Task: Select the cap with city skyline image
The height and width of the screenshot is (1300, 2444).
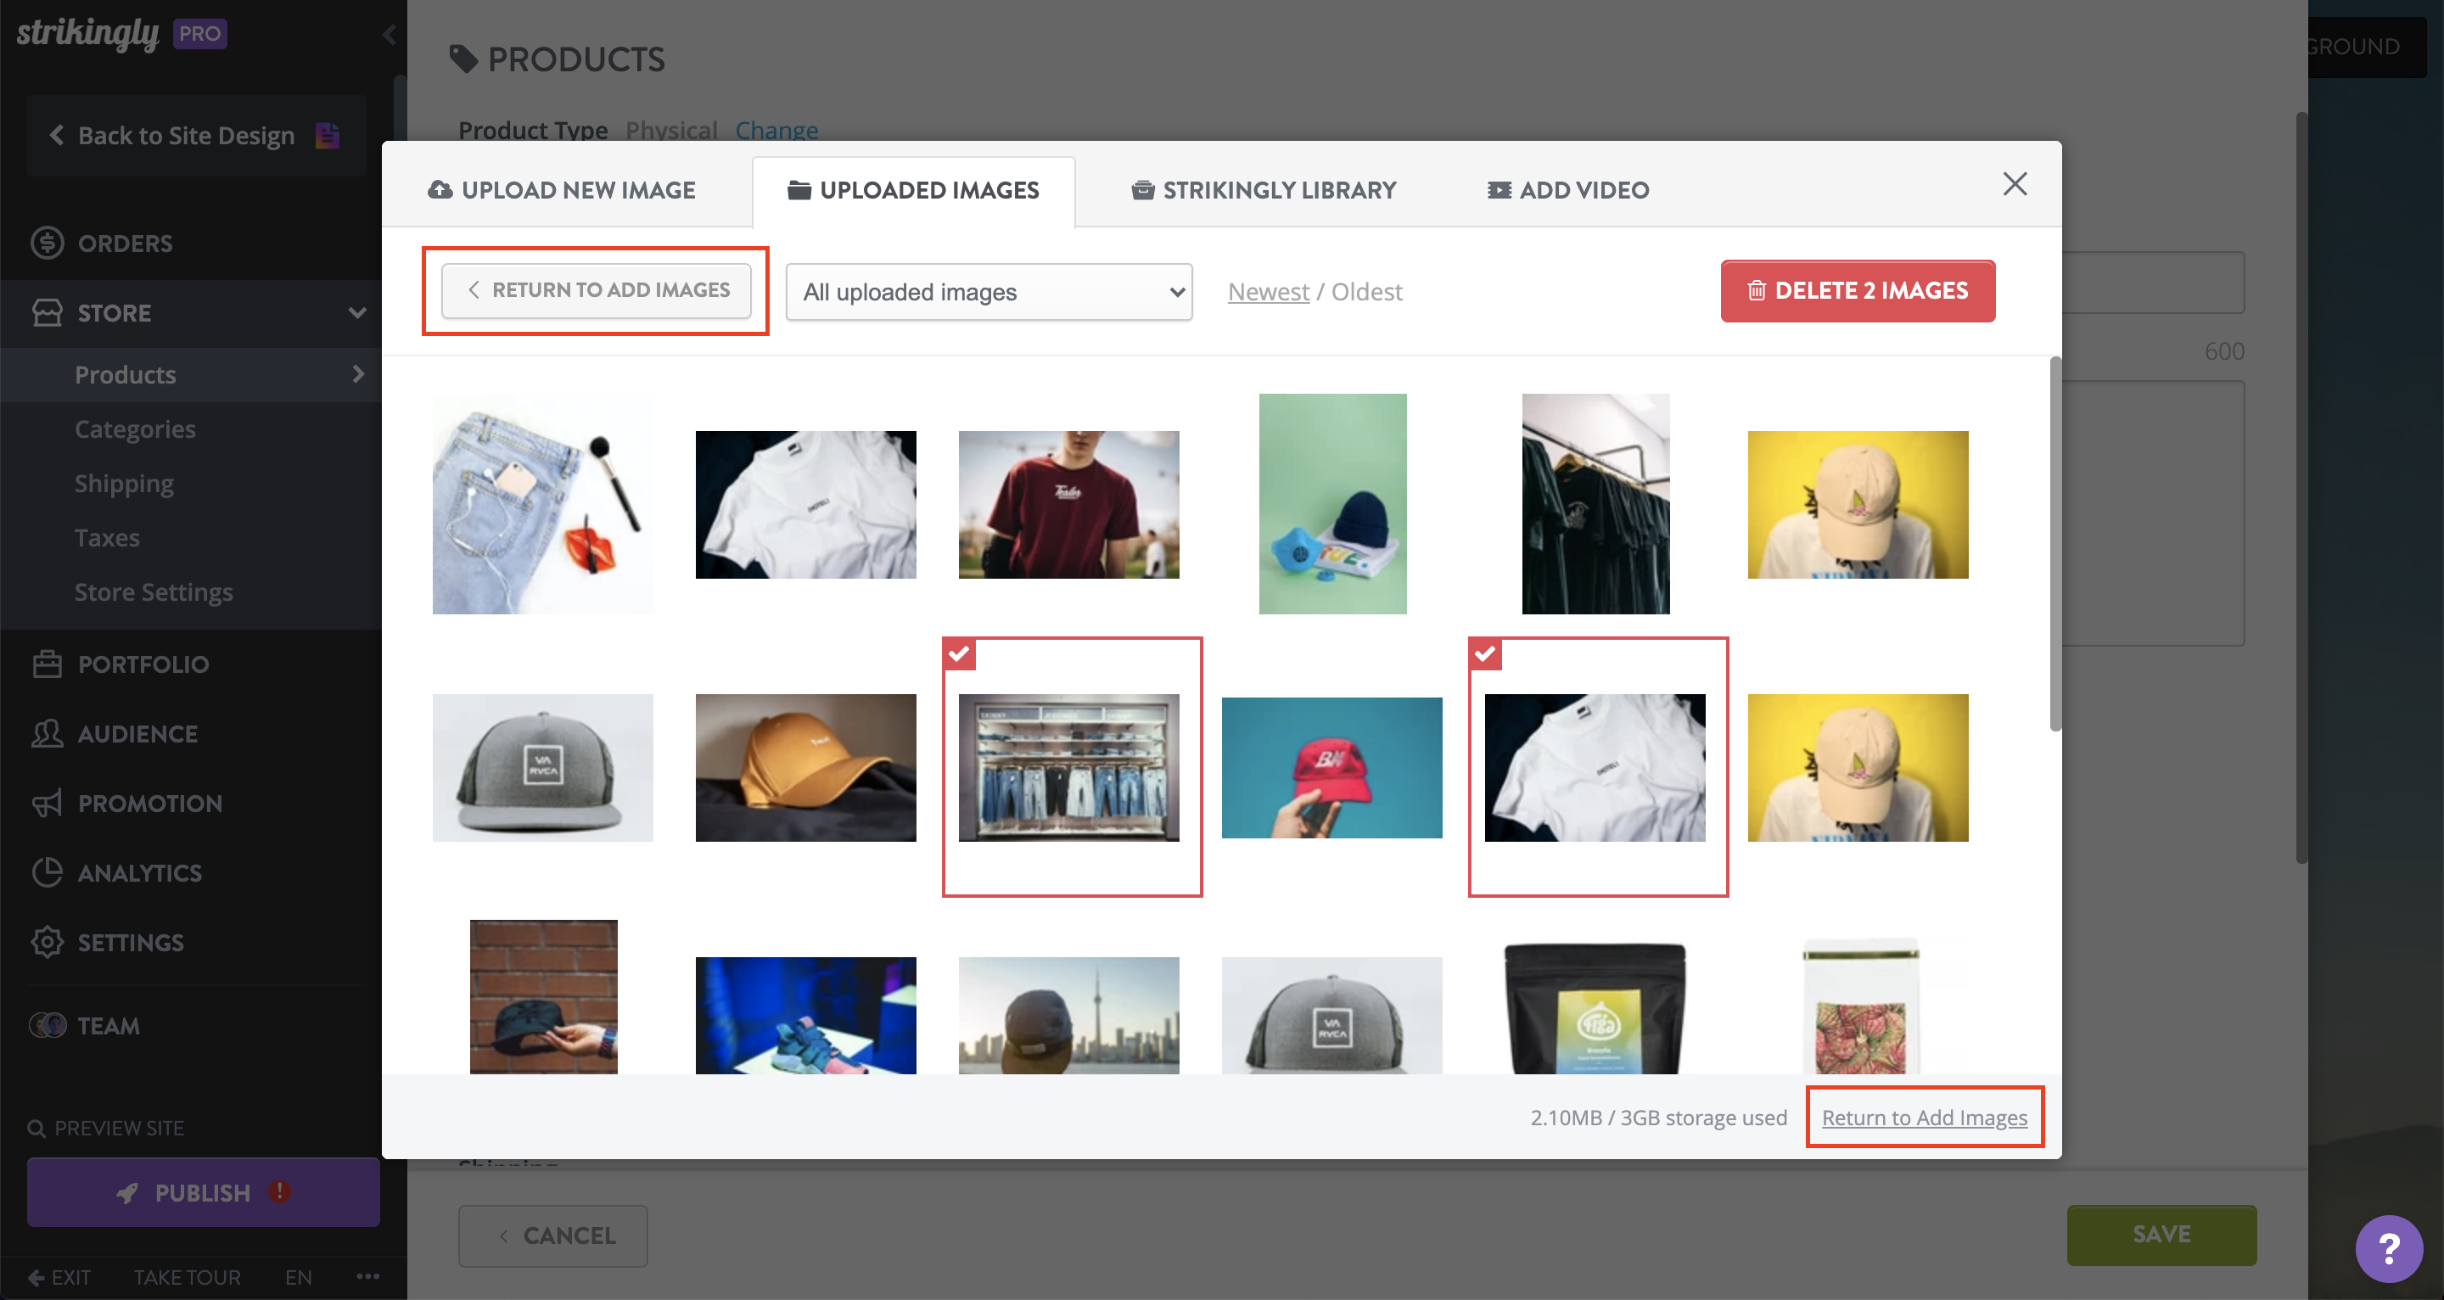Action: 1069,1016
